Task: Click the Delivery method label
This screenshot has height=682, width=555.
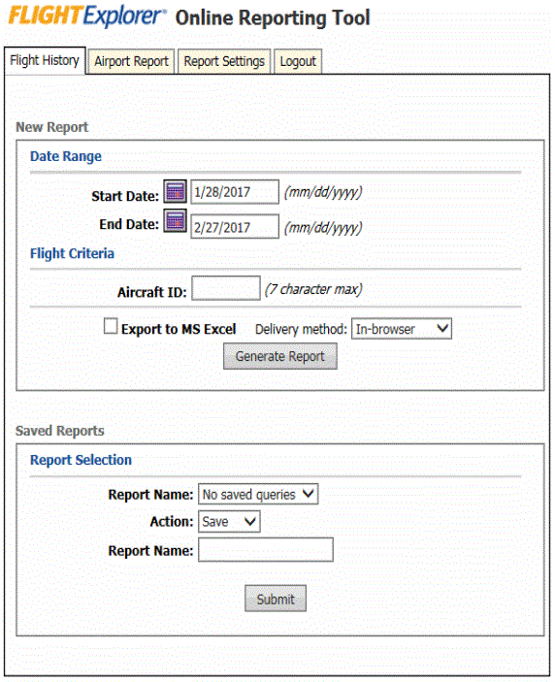Action: click(301, 330)
